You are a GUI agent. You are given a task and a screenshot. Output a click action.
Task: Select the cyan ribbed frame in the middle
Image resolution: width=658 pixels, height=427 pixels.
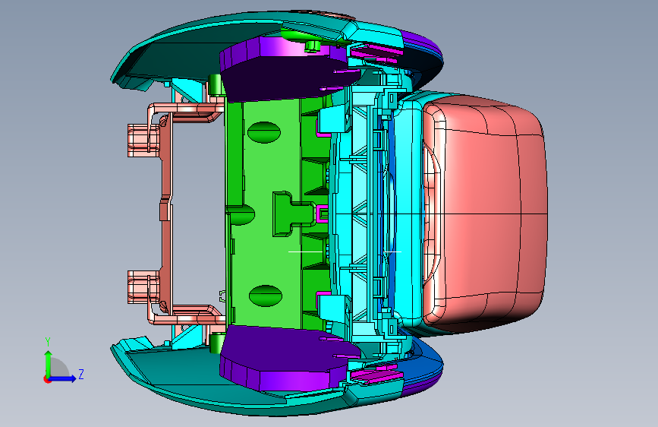point(361,214)
